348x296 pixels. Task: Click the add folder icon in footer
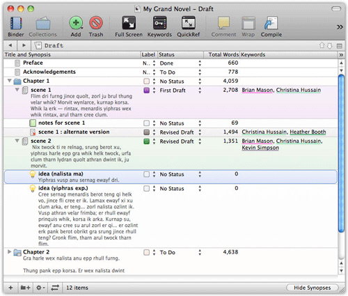(x=25, y=288)
